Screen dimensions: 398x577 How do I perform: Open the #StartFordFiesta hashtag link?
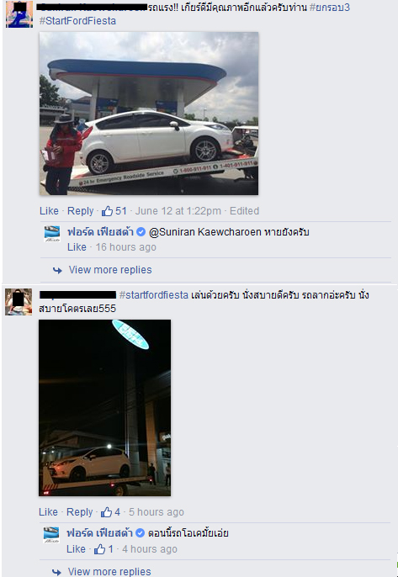77,20
